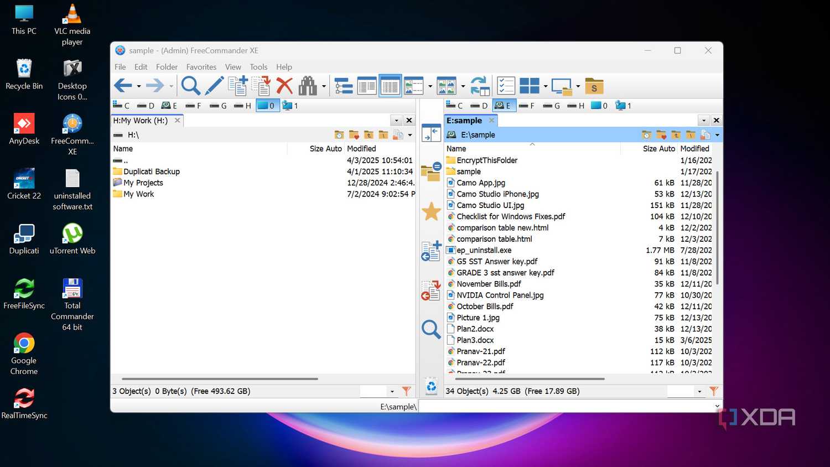Image resolution: width=830 pixels, height=467 pixels.
Task: Click the synchronize folders icon in toolbar
Action: tap(480, 86)
